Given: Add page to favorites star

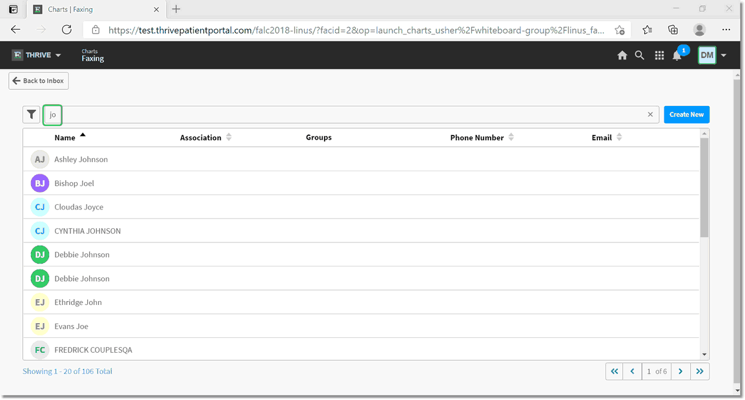Looking at the screenshot, I should click(620, 30).
